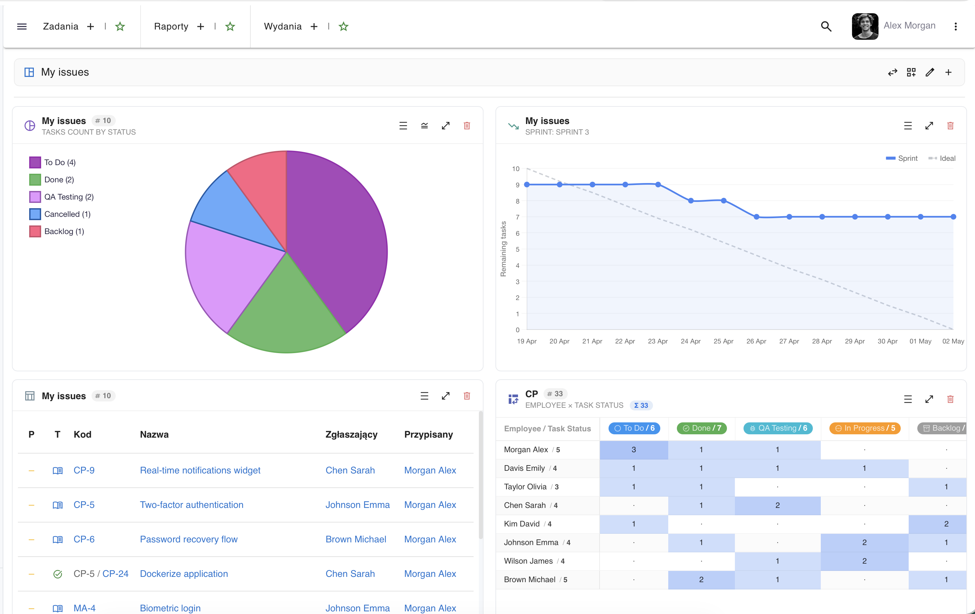Expand the pie chart widget fullscreen

coord(445,126)
